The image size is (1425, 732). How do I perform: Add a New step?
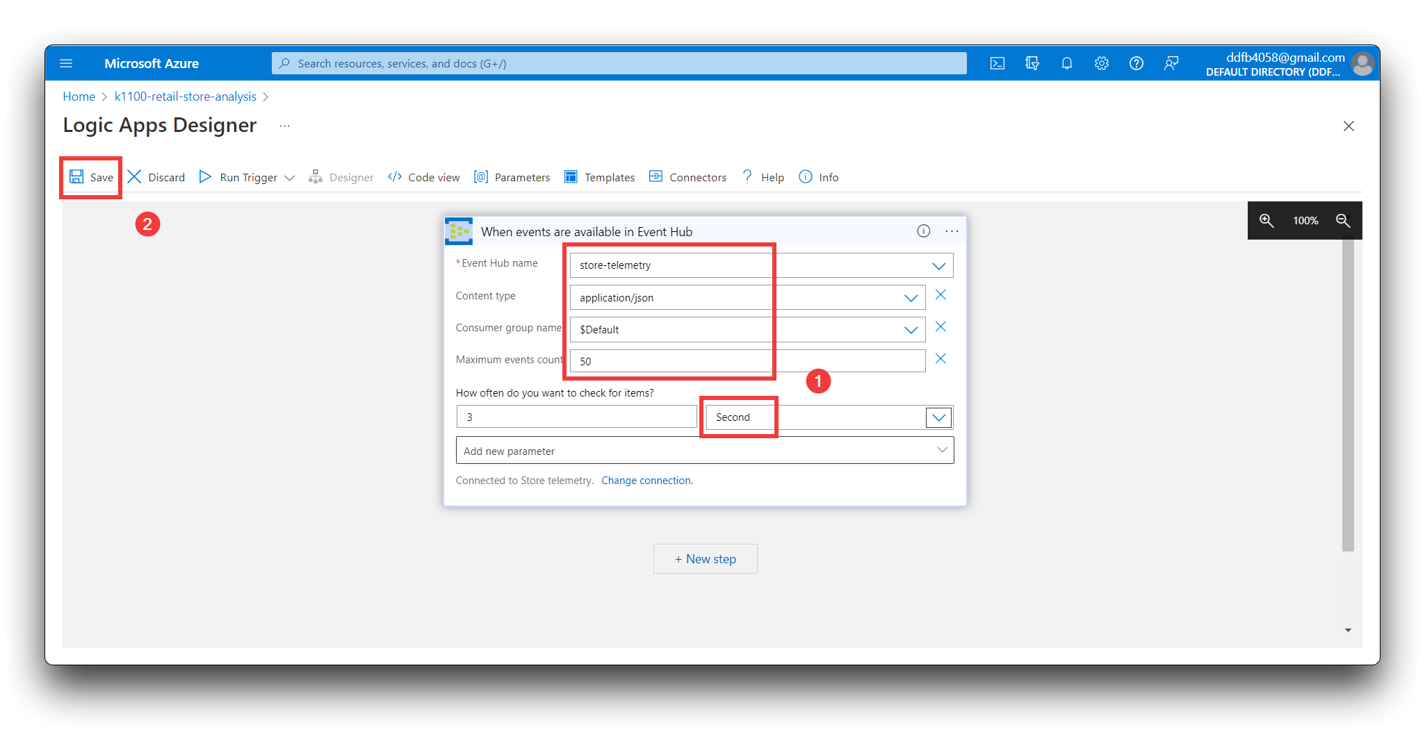(705, 559)
